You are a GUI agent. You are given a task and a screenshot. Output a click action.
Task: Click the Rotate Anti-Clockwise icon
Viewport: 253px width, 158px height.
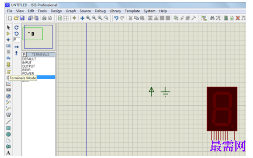(17, 33)
